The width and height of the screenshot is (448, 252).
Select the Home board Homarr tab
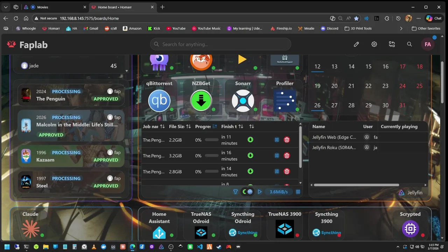click(122, 7)
